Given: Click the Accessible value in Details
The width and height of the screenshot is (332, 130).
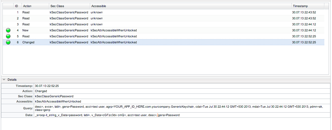Looking at the screenshot, I should [x=58, y=101].
